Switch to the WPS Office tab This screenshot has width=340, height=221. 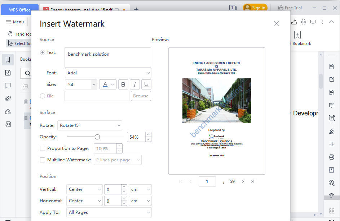tap(20, 10)
